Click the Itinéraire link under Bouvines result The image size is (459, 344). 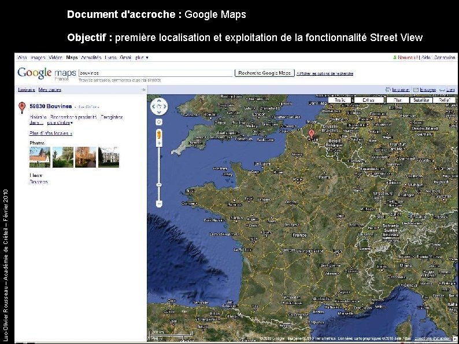(38, 117)
